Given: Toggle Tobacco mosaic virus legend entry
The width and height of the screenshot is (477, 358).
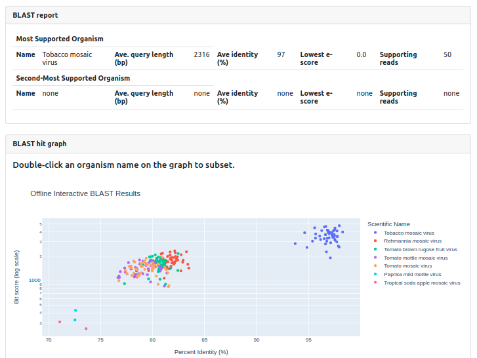Looking at the screenshot, I should point(409,233).
